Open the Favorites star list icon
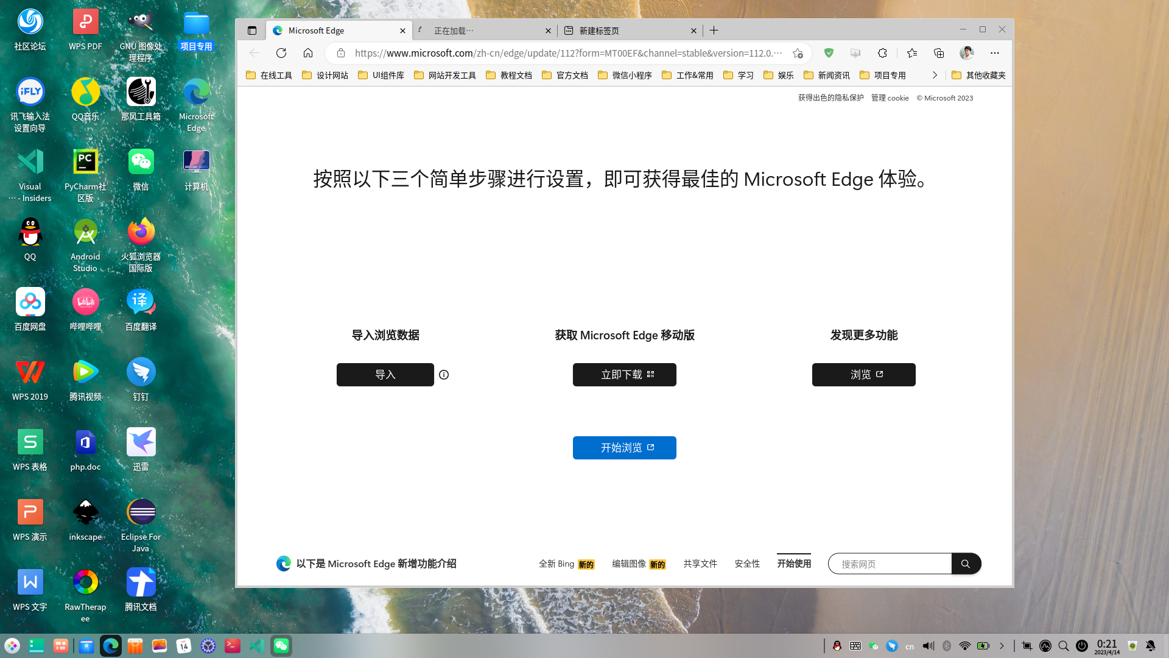Viewport: 1169px width, 658px height. (911, 53)
